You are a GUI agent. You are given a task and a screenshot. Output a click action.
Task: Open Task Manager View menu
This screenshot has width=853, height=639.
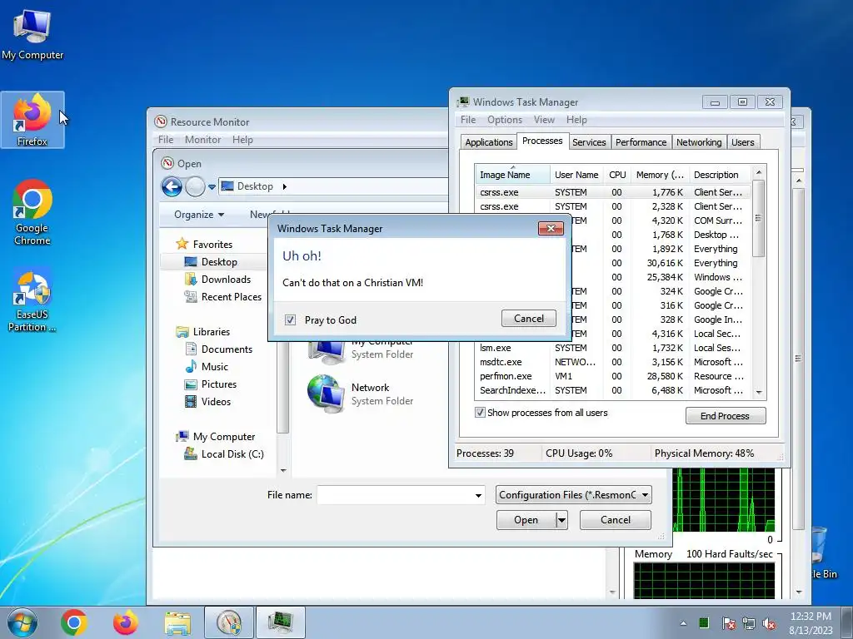pyautogui.click(x=544, y=120)
